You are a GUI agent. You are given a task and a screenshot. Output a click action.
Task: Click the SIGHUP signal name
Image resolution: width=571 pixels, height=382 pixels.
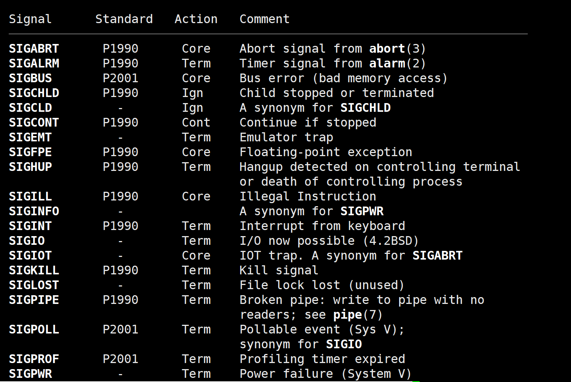coord(30,167)
